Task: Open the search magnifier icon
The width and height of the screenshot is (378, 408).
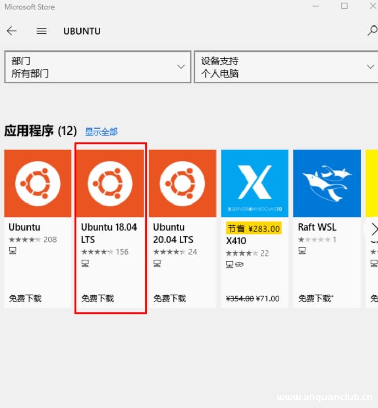Action: pyautogui.click(x=373, y=31)
